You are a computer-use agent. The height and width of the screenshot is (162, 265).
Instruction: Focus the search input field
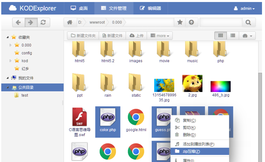pos(221,22)
